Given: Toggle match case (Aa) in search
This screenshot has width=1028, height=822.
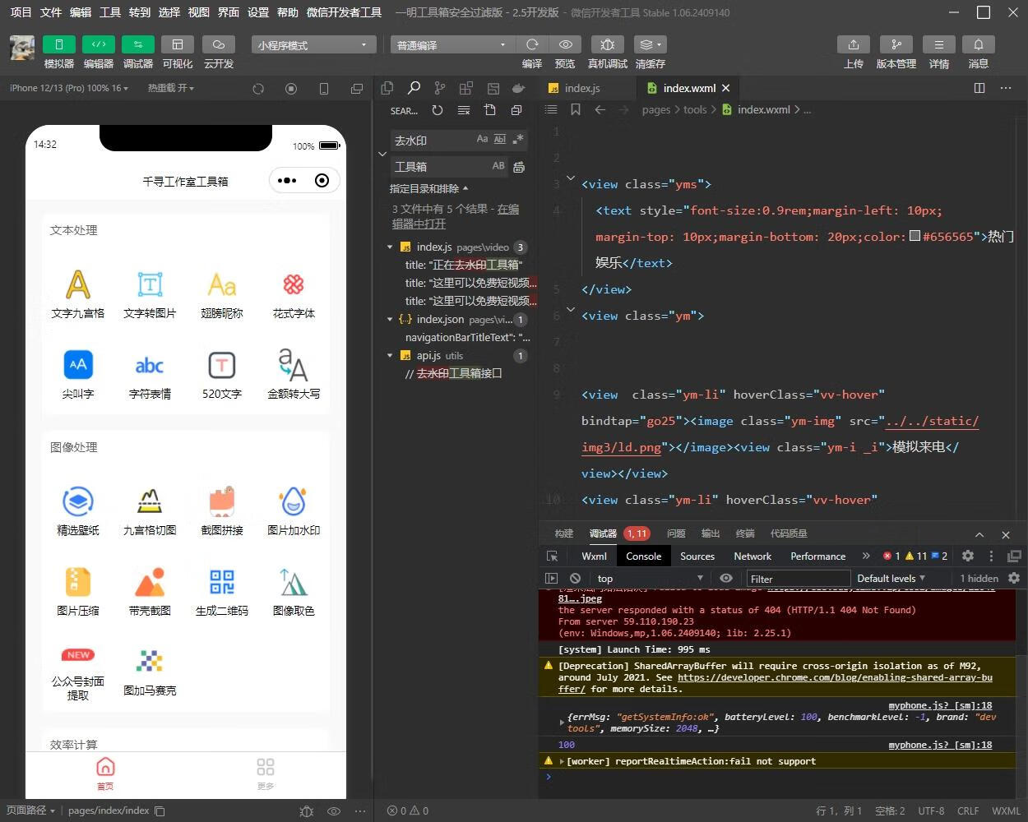Looking at the screenshot, I should (482, 140).
